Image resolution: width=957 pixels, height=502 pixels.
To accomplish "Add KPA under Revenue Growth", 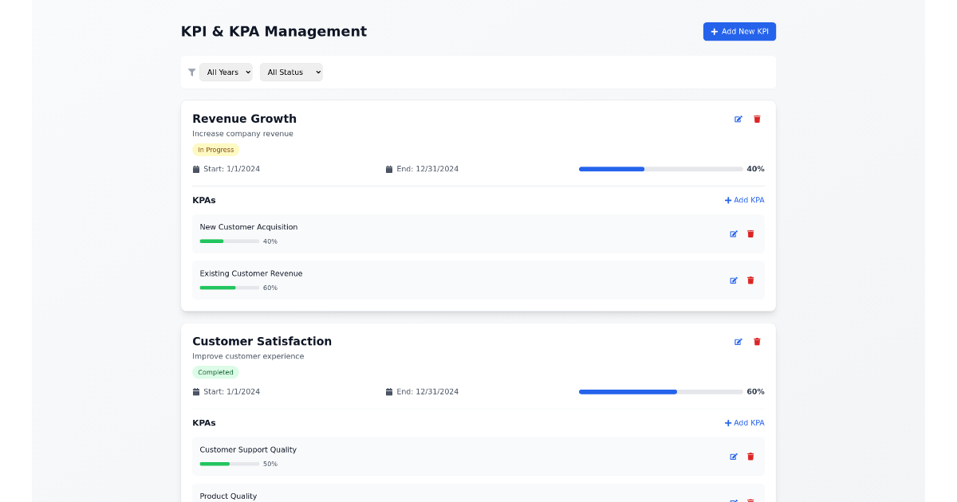I will [743, 200].
